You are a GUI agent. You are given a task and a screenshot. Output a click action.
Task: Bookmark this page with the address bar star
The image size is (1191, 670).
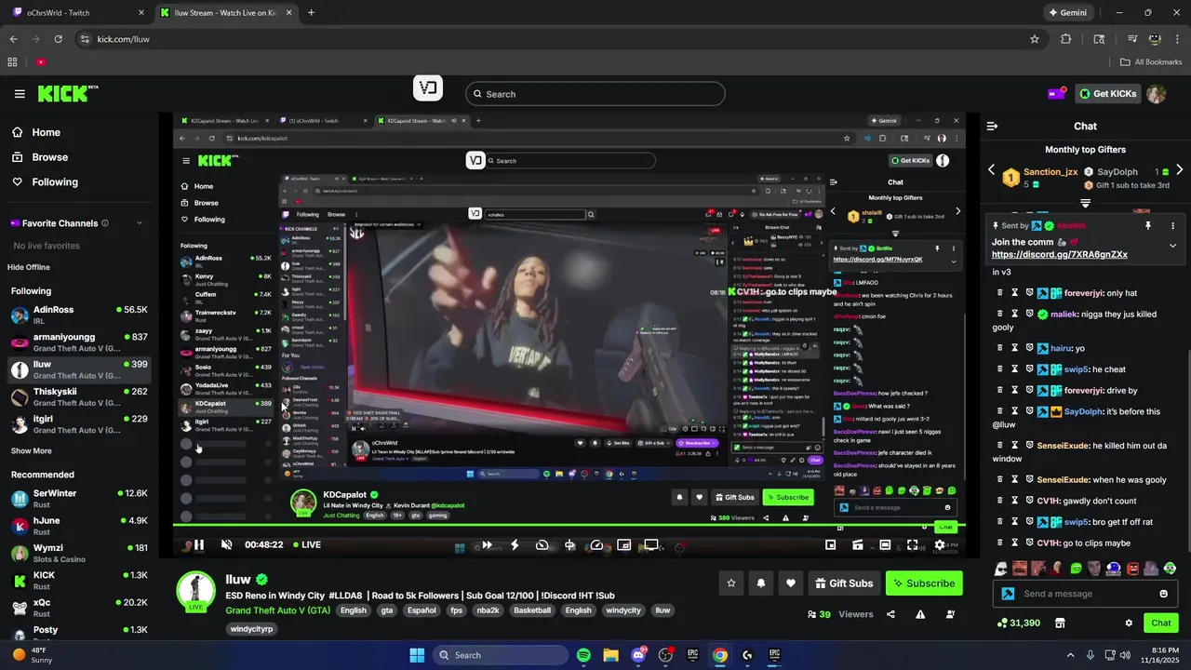coord(1034,39)
